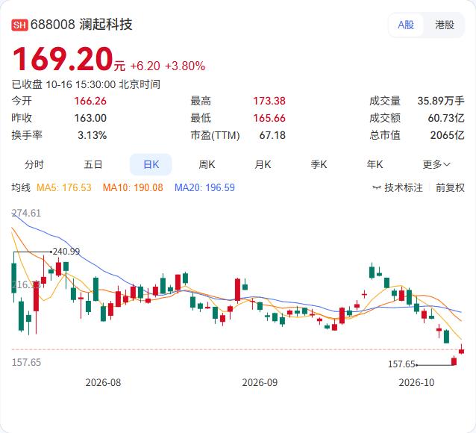Click MA10: 190.08 indicator label
The image size is (476, 433).
pyautogui.click(x=133, y=187)
